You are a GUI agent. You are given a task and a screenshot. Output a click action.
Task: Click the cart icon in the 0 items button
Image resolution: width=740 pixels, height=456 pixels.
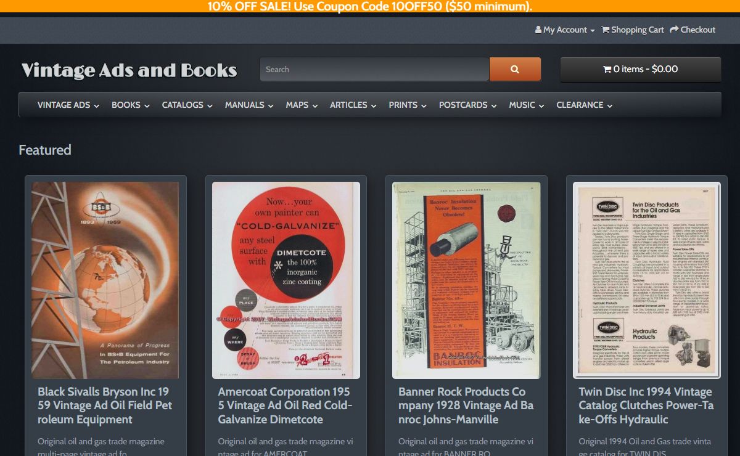[x=607, y=69]
